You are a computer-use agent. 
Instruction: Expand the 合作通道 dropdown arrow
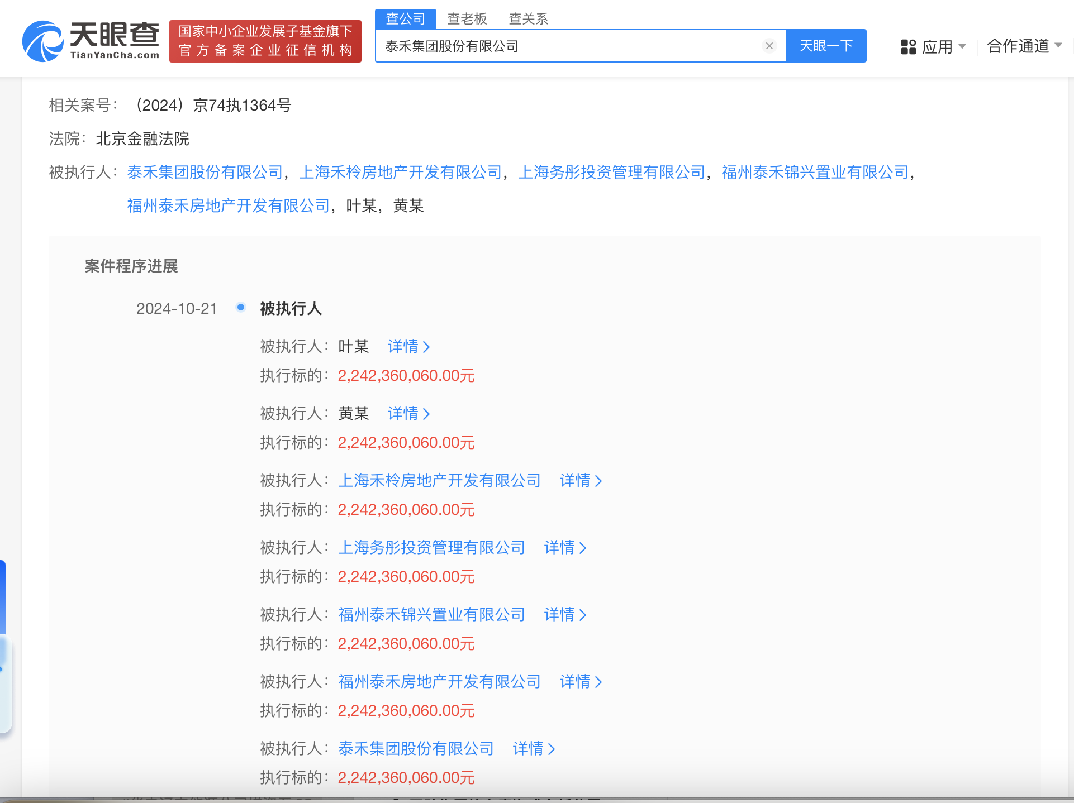[1058, 45]
